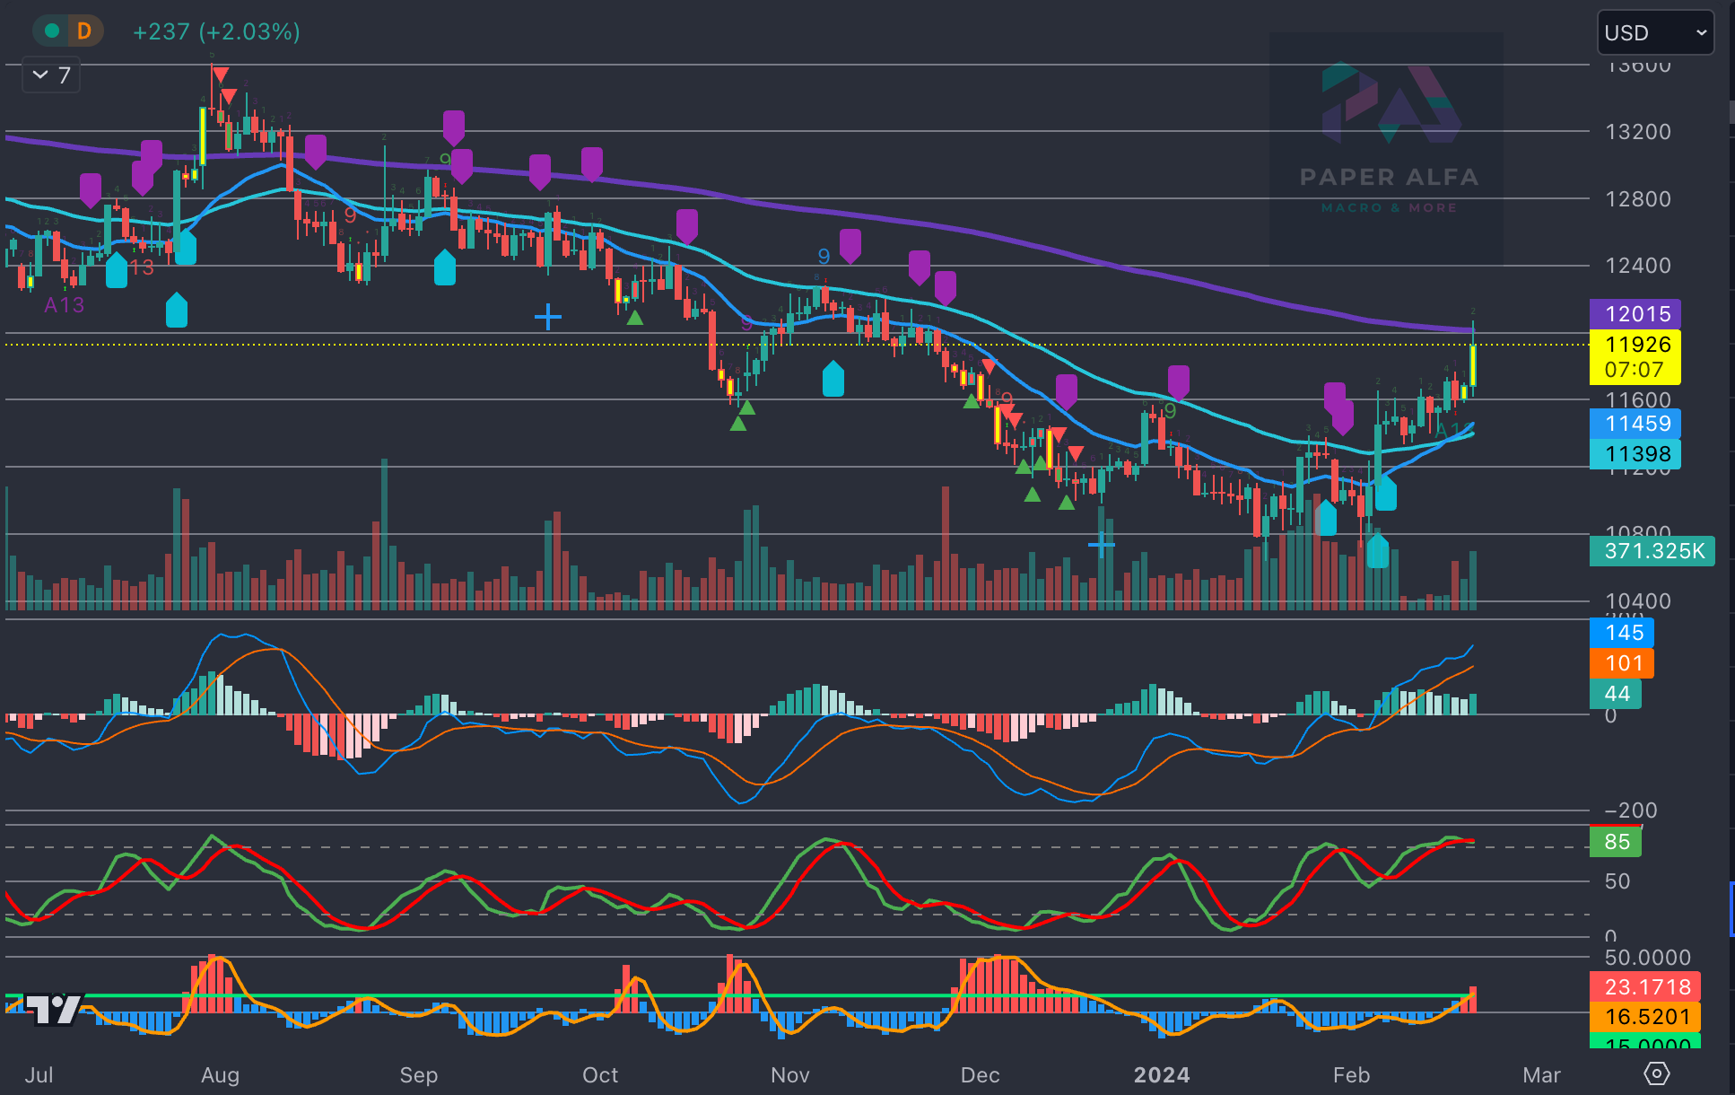Click the −200 MACD scale label
Screen dimensions: 1735x1095
pyautogui.click(x=1631, y=810)
